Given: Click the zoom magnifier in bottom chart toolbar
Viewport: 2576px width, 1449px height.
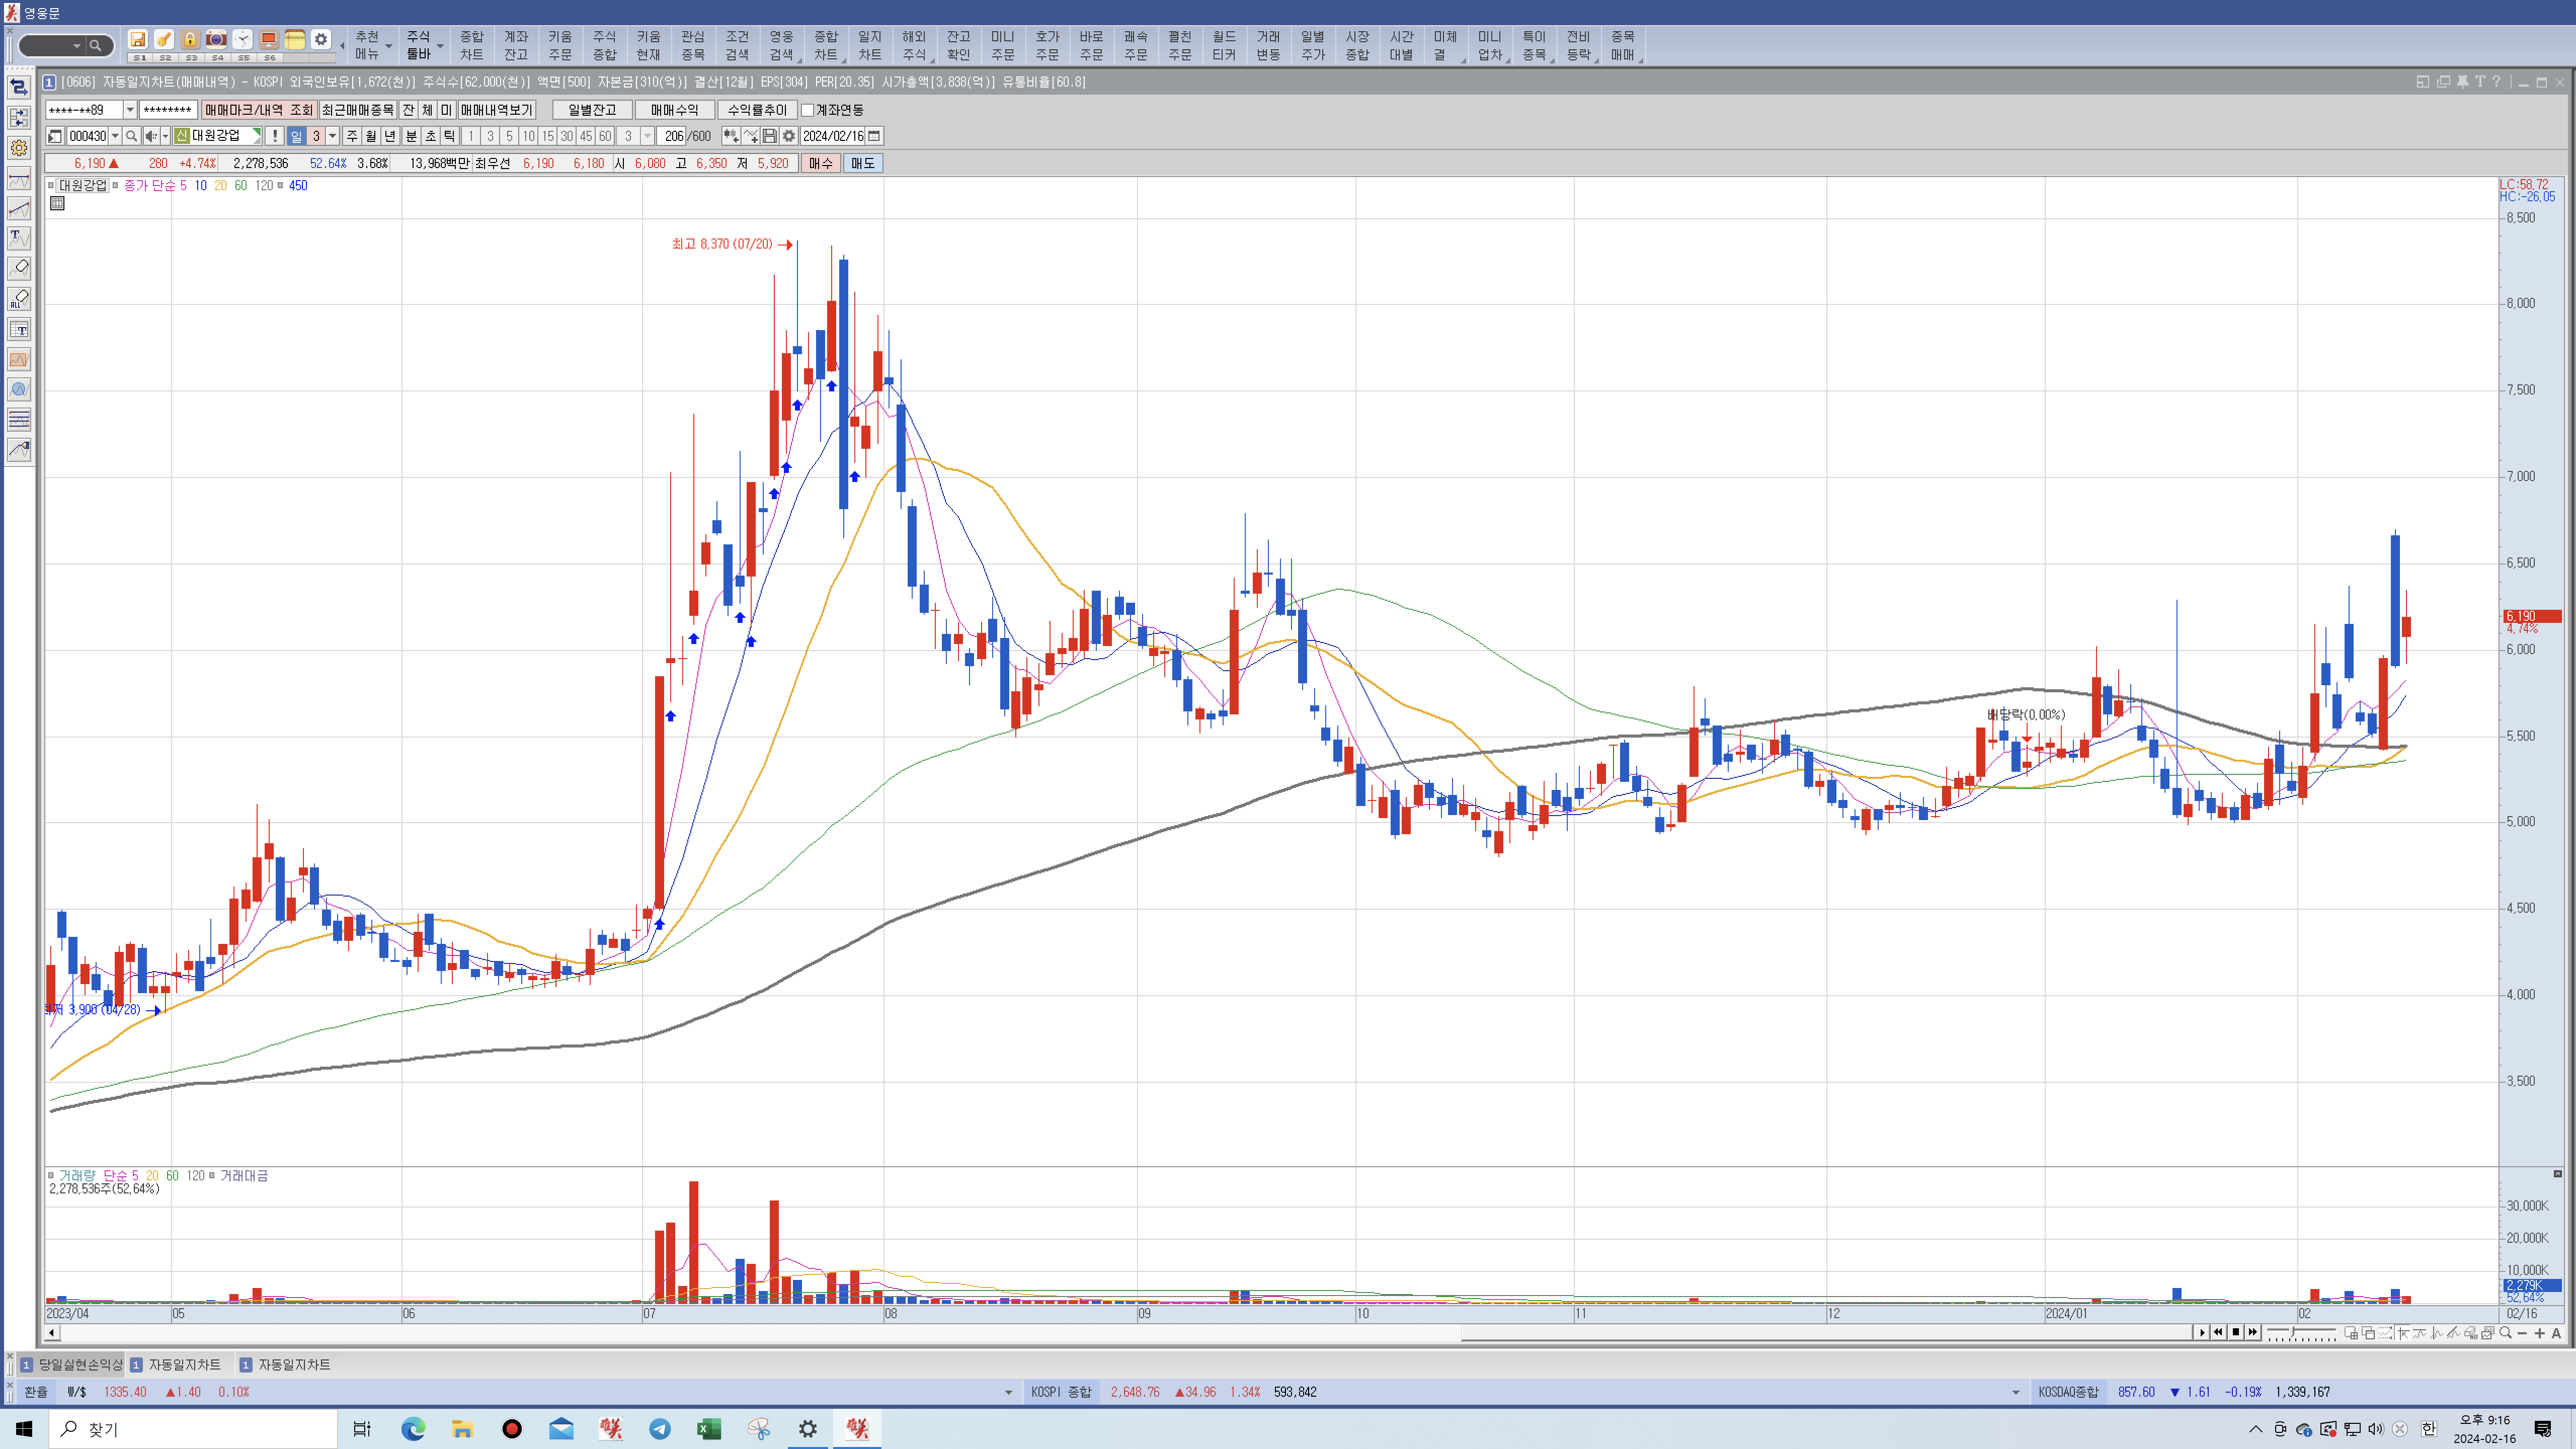Looking at the screenshot, I should [x=2505, y=1333].
